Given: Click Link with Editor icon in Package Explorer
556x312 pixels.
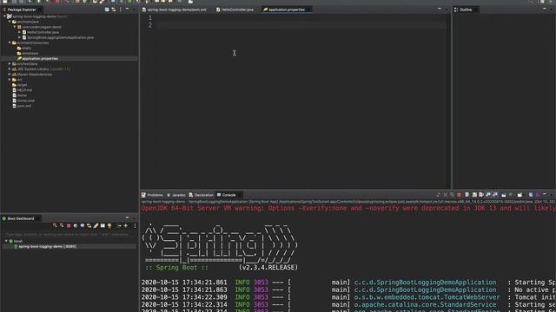Looking at the screenshot, I should [x=114, y=10].
